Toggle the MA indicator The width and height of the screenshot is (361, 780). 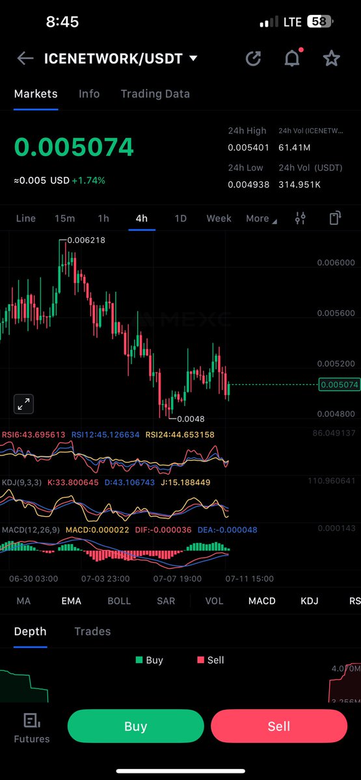click(x=23, y=601)
